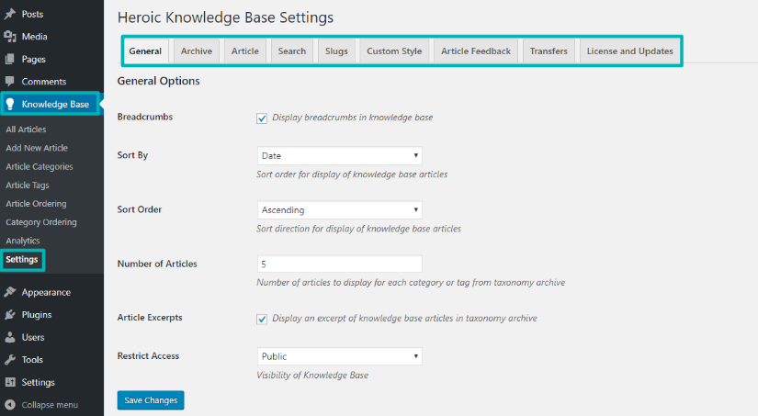Click the Knowledge Base lightbulb icon
The height and width of the screenshot is (416, 758).
click(x=11, y=105)
